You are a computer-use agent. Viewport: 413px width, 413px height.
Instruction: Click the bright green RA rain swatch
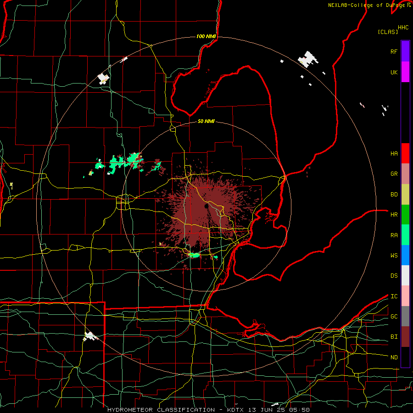tap(405, 235)
